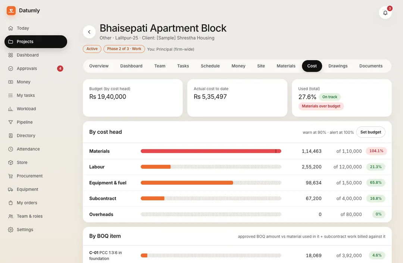Click the Directory book icon
Viewport: 403px width, 263px height.
point(10,136)
